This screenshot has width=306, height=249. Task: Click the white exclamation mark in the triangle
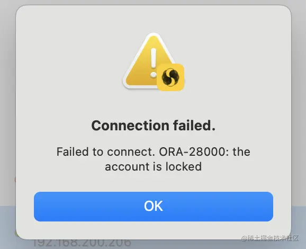[x=154, y=63]
